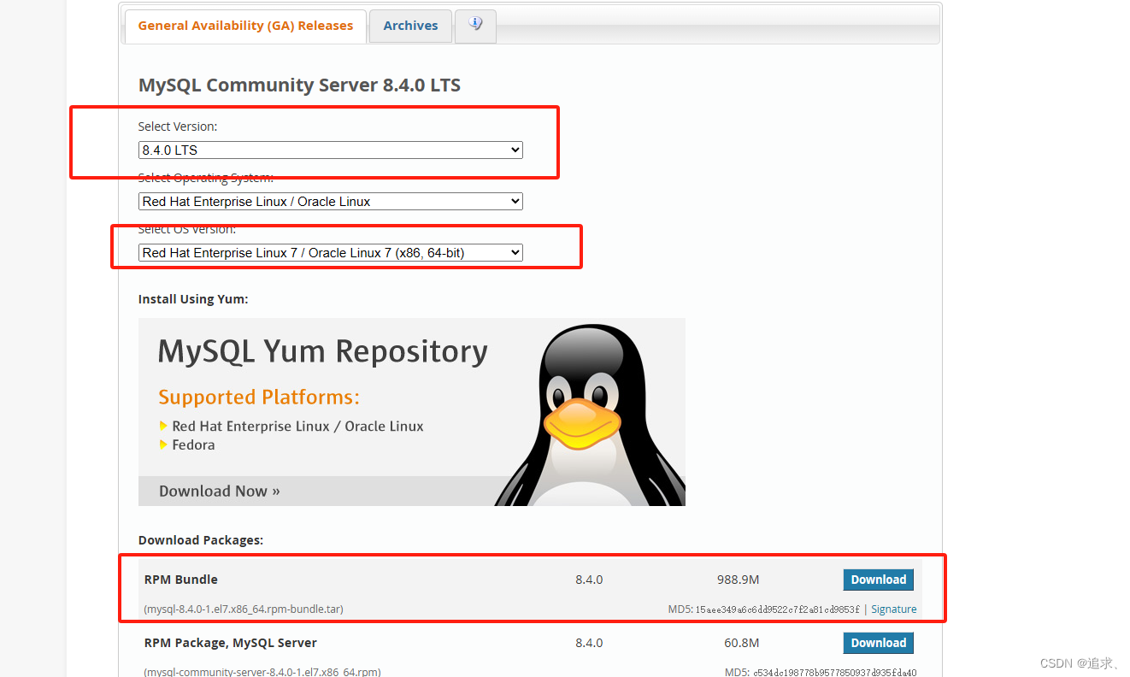Click the MySQL Community Server 8.4.0 LTS heading
Image resolution: width=1130 pixels, height=677 pixels.
tap(299, 85)
